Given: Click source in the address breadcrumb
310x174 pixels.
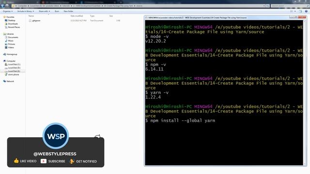Looking at the screenshot, I should 139,6.
